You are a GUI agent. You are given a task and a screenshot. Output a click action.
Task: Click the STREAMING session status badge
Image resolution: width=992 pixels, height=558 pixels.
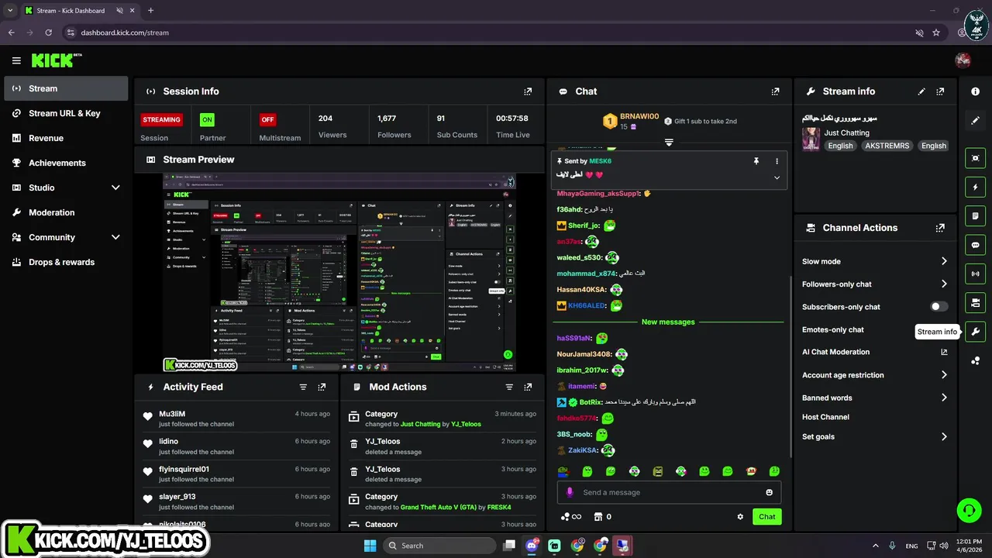tap(161, 119)
